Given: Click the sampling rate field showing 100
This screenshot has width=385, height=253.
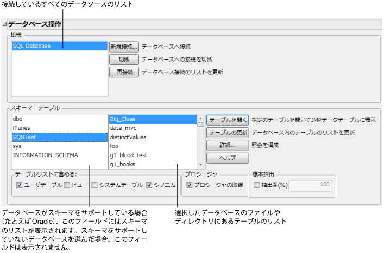Looking at the screenshot, I should coord(311,186).
